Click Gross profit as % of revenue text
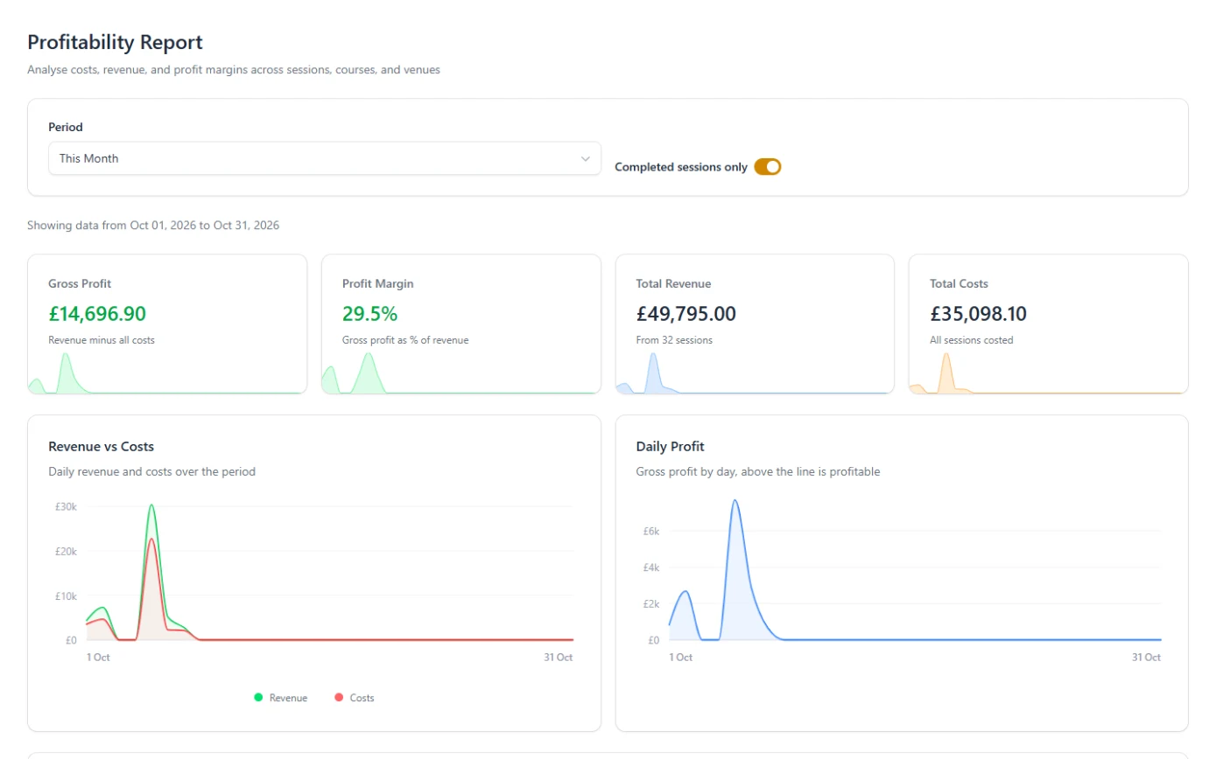This screenshot has width=1216, height=759. (405, 340)
